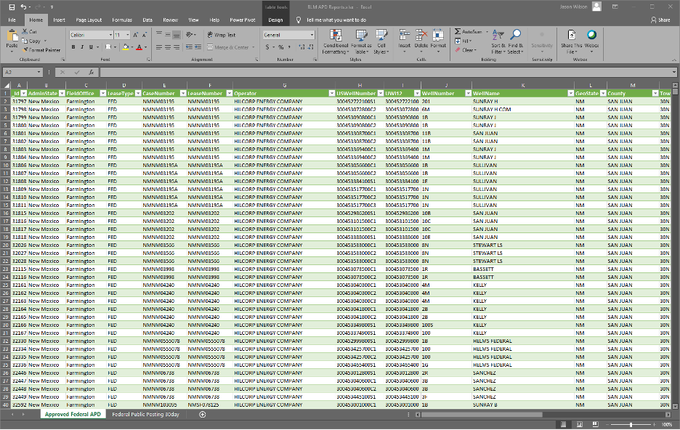The image size is (680, 430).
Task: Switch to the Power Pivot ribbon tab
Action: tap(243, 20)
